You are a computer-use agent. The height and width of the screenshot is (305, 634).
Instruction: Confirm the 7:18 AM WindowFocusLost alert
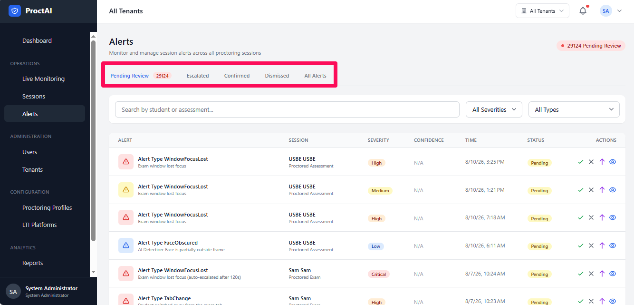(x=580, y=217)
